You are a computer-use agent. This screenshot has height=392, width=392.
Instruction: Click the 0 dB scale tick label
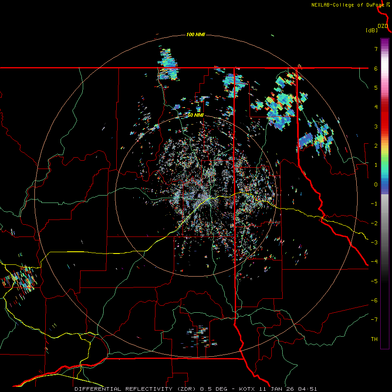pos(376,185)
